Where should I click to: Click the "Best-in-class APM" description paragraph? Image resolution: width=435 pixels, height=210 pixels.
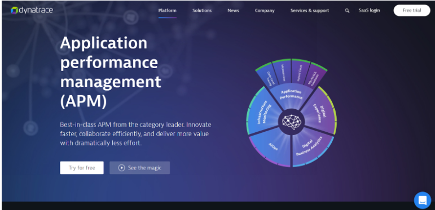(135, 134)
